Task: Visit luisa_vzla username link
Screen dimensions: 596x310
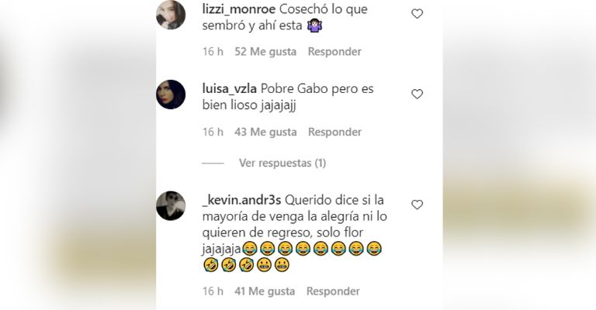Action: (230, 89)
